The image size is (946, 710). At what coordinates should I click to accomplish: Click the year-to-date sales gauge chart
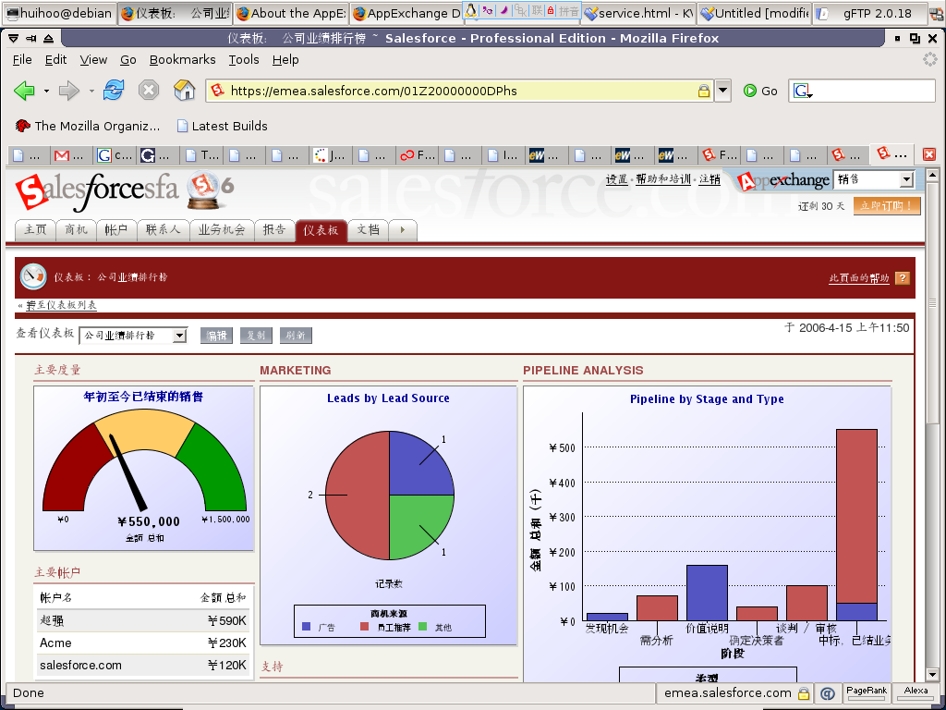click(143, 469)
